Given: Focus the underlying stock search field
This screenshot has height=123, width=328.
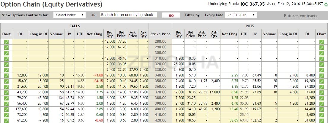Looking at the screenshot, I should tap(128, 15).
